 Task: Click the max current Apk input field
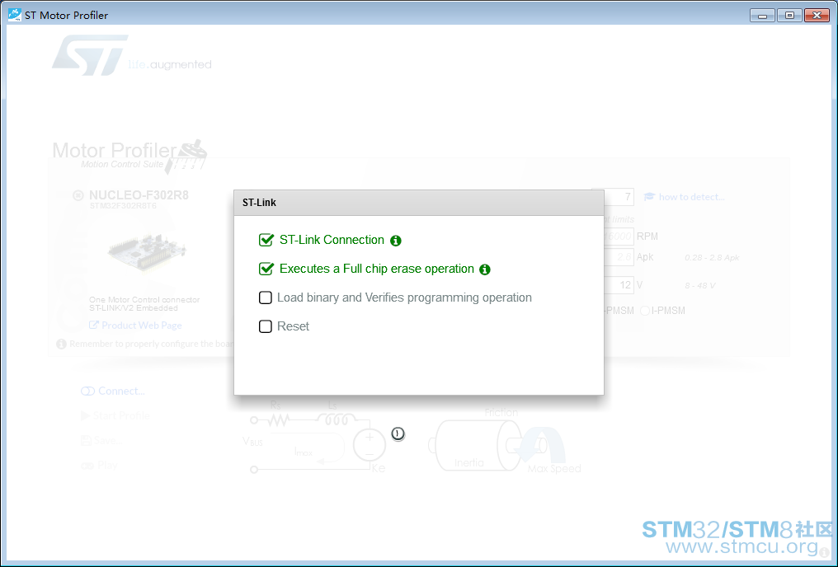pos(619,257)
